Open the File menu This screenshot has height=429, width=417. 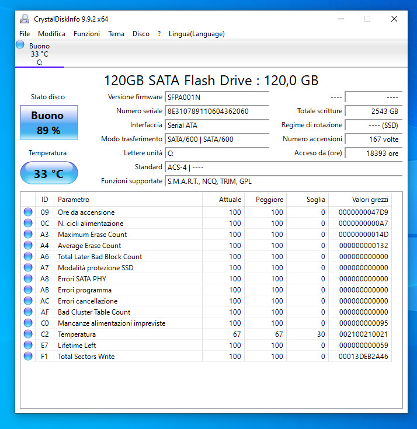[25, 34]
